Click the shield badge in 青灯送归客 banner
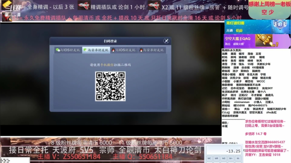The height and width of the screenshot is (163, 291). [280, 25]
